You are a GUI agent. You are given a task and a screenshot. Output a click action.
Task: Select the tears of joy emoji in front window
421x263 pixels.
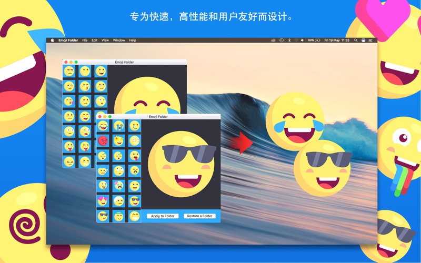click(103, 125)
